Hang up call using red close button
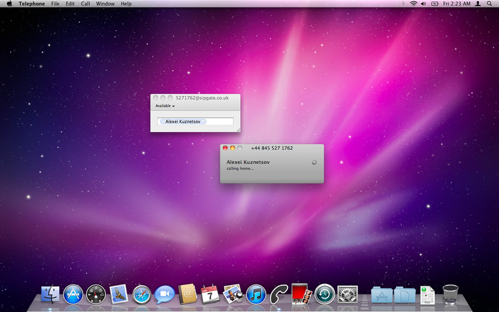The height and width of the screenshot is (312, 499). pyautogui.click(x=225, y=148)
